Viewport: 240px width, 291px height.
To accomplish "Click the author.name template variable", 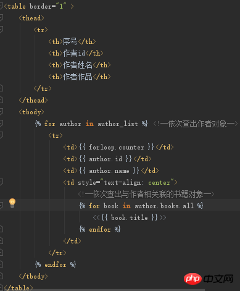I will tap(109, 171).
